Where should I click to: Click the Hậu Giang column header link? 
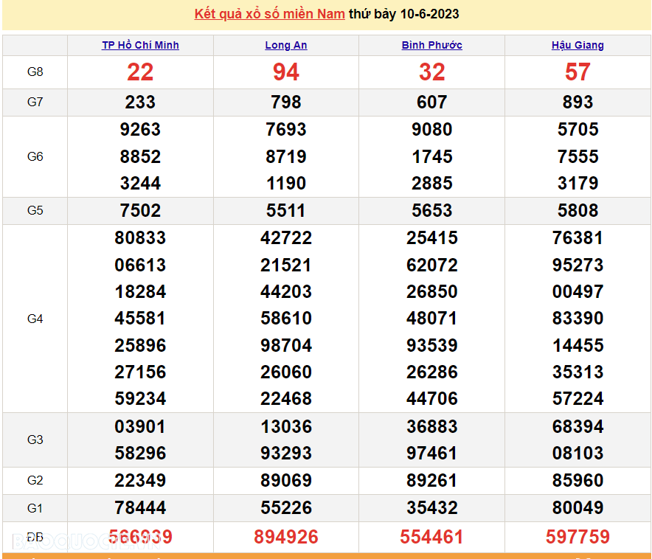coord(578,45)
